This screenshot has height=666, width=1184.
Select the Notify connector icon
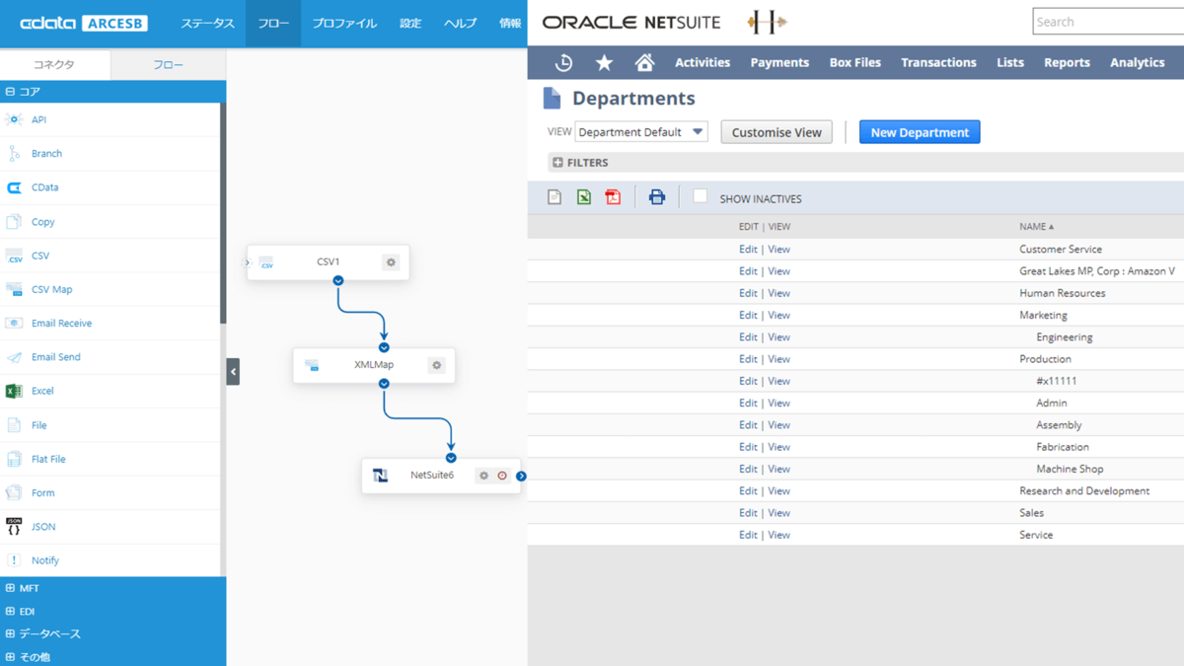[14, 560]
